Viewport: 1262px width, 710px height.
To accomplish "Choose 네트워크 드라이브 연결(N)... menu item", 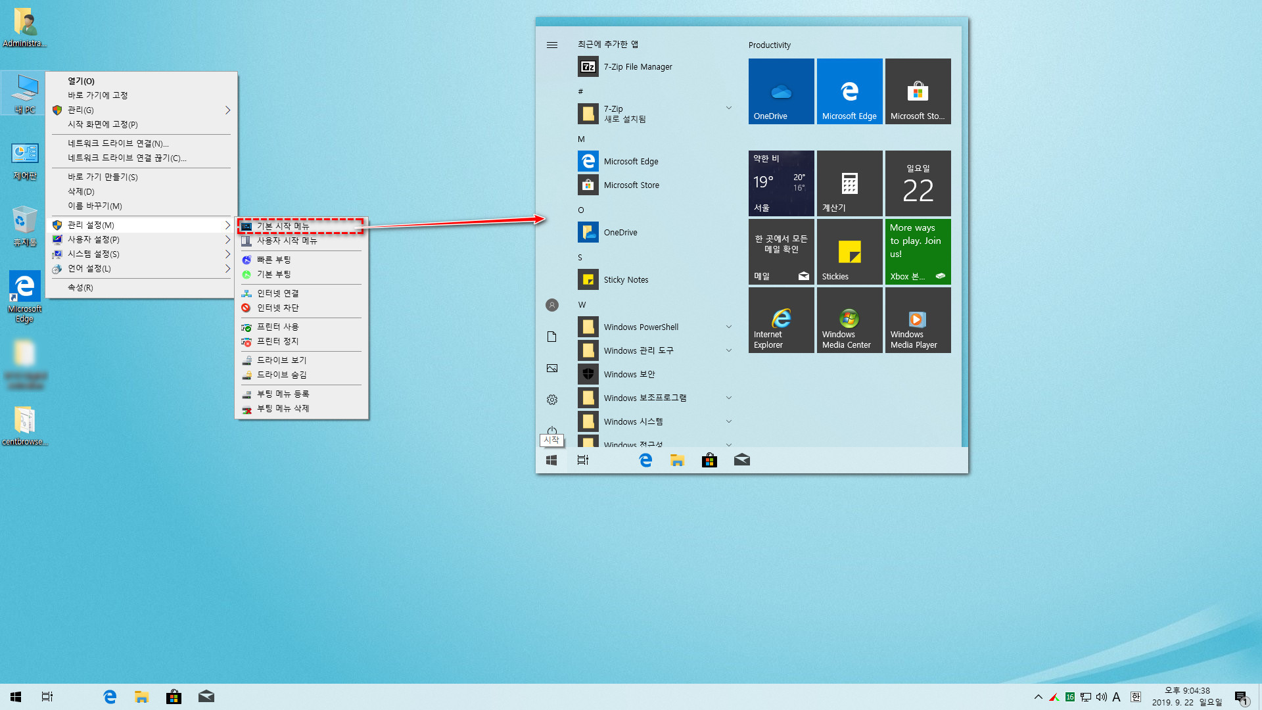I will click(x=141, y=143).
